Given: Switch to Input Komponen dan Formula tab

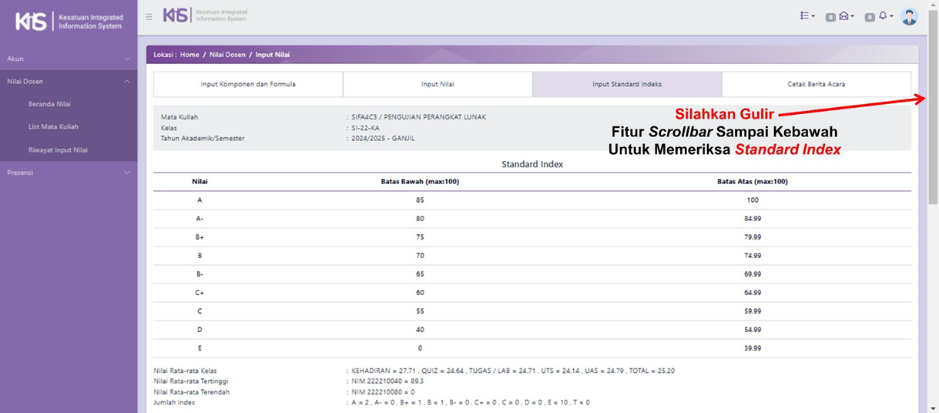Looking at the screenshot, I should (x=248, y=84).
